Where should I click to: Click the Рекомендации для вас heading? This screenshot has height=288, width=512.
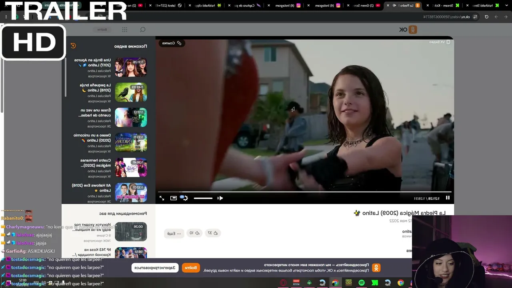(123, 214)
